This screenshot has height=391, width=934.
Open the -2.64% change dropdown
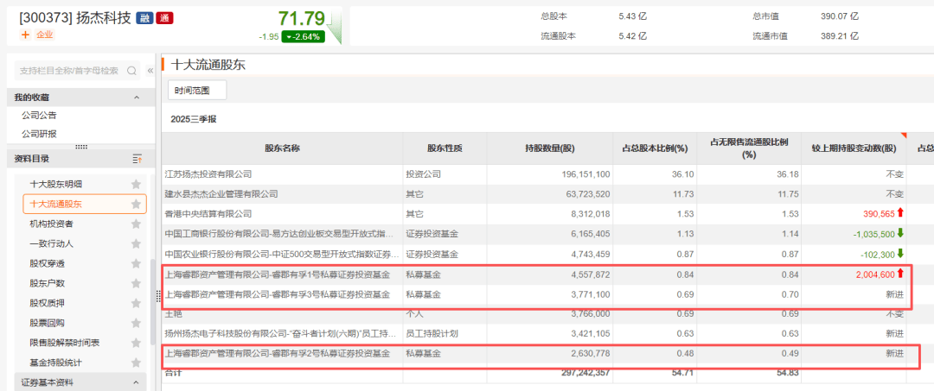pyautogui.click(x=303, y=36)
